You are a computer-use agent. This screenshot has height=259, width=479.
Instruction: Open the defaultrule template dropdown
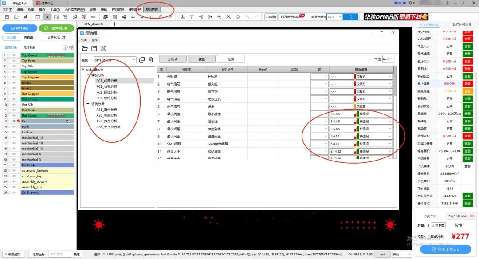[114, 60]
